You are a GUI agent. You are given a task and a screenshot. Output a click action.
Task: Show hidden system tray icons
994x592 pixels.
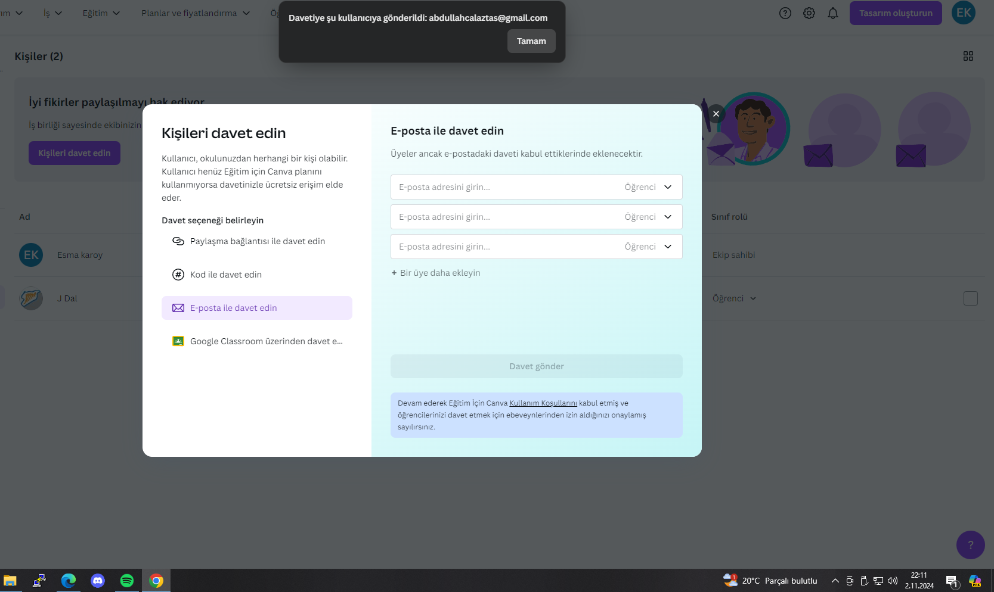point(835,581)
